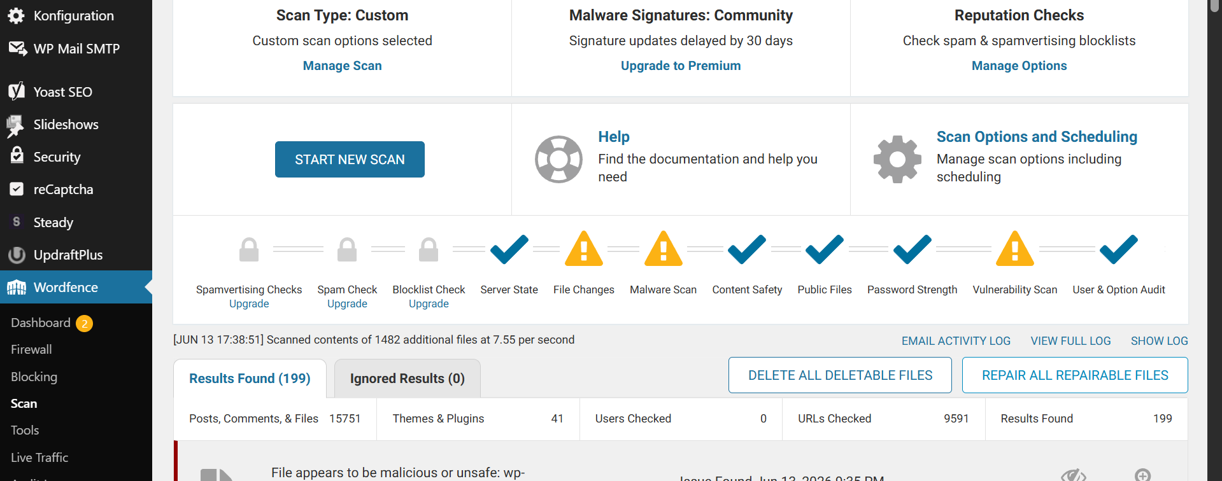Open WP Mail SMTP menu

click(76, 48)
